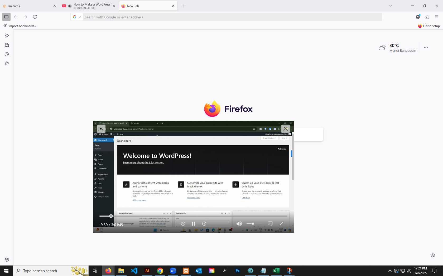
Task: Launch Visual Studio Code from taskbar
Action: (134, 271)
